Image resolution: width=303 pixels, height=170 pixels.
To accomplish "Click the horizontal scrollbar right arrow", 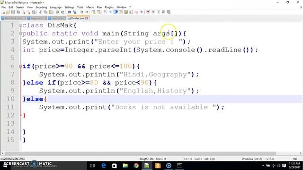I will [x=301, y=153].
